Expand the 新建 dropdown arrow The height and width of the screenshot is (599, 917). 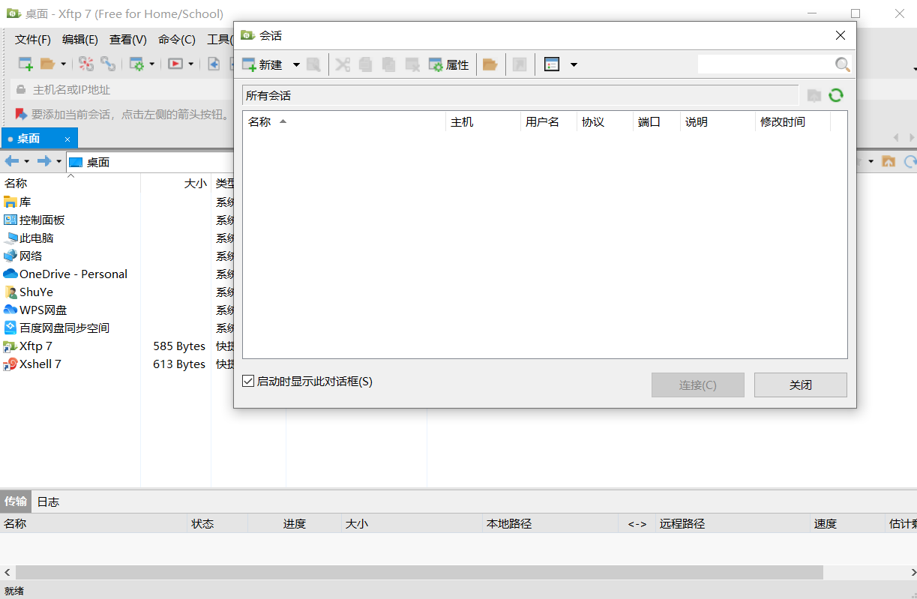click(x=296, y=64)
